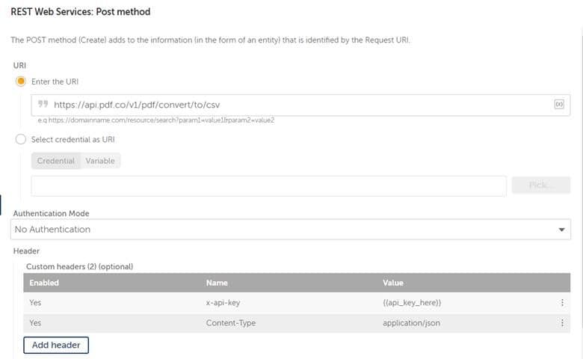Expand the Authentication Mode dropdown
Image resolution: width=583 pixels, height=359 pixels.
click(291, 230)
